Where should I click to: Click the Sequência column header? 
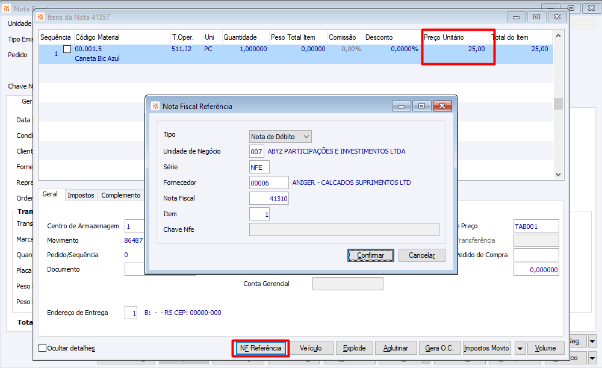[x=56, y=37]
